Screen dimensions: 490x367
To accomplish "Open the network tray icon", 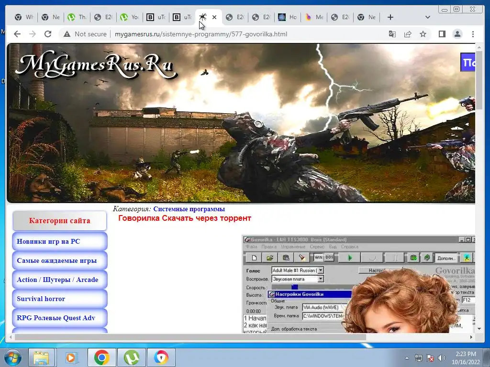I will pyautogui.click(x=418, y=358).
